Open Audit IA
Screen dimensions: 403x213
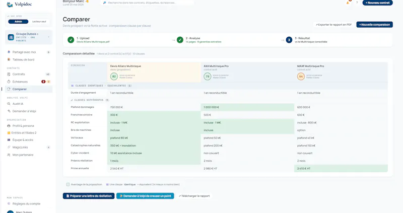(29, 104)
